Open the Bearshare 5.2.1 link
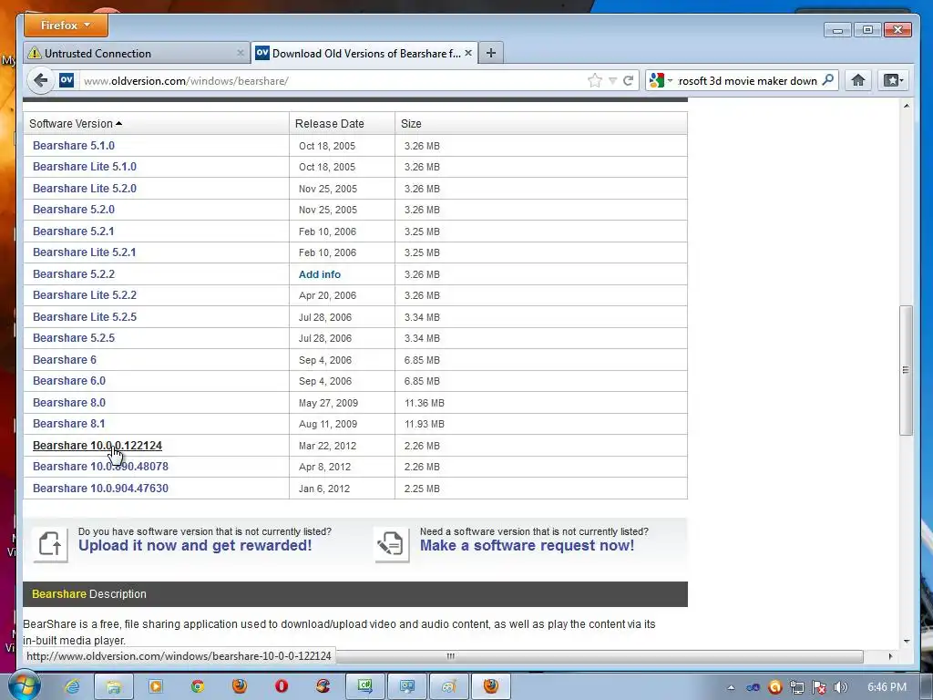933x700 pixels. point(73,232)
